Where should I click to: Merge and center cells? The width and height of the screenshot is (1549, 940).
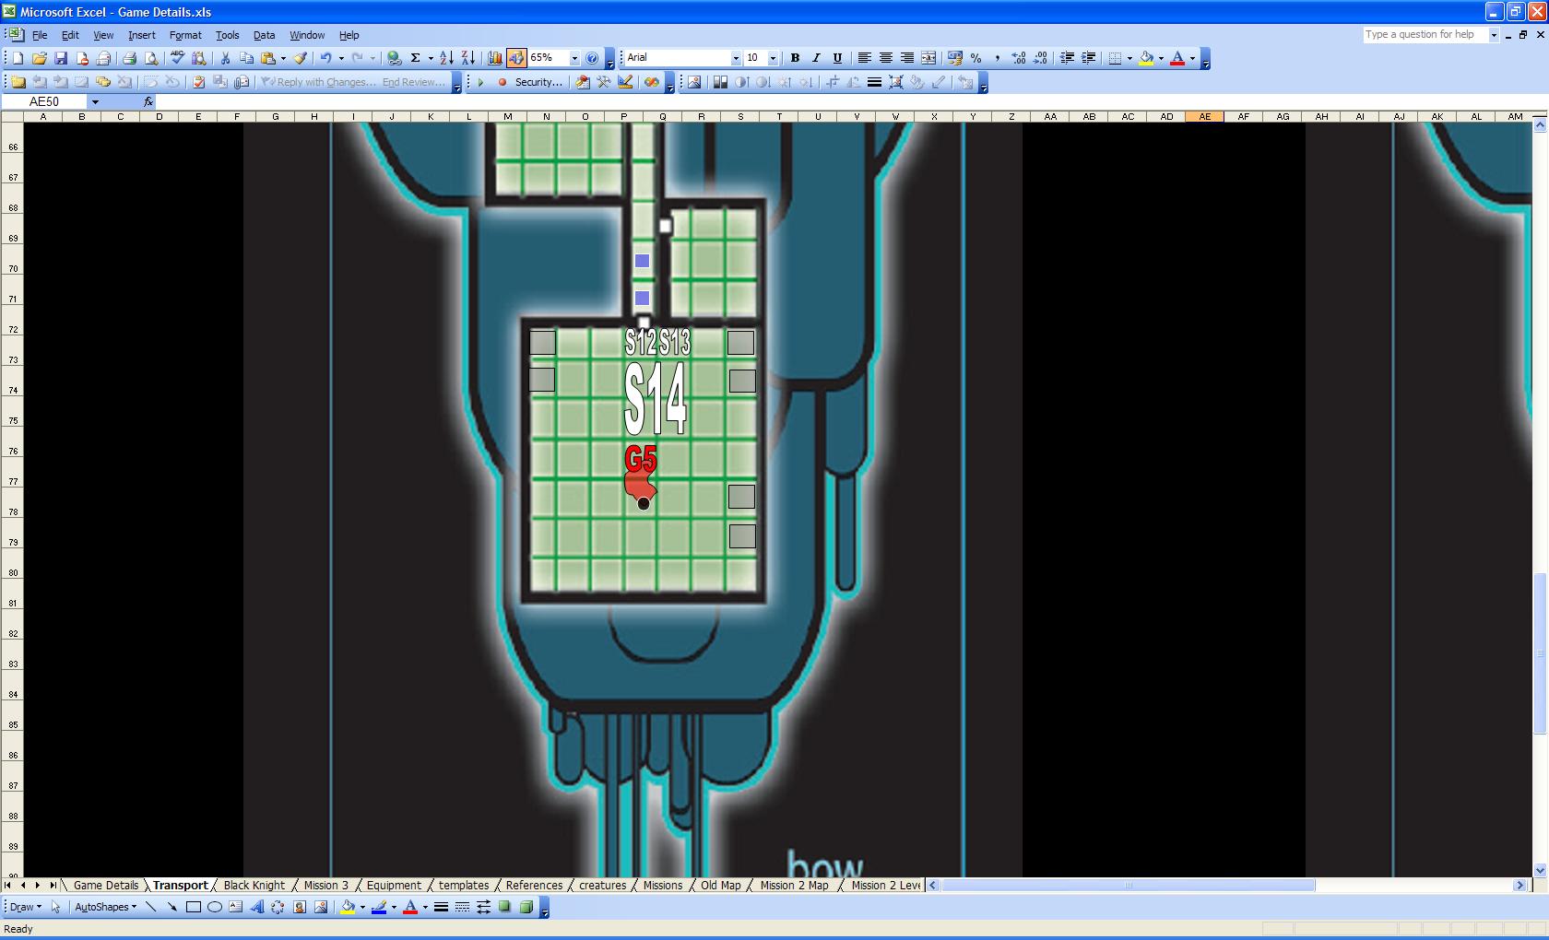click(928, 58)
